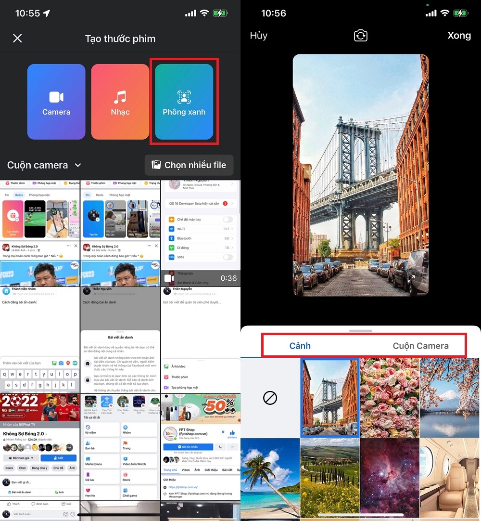Screen dimensions: 481x521
Task: Click the Chọn nhiều file button
Action: tap(189, 165)
